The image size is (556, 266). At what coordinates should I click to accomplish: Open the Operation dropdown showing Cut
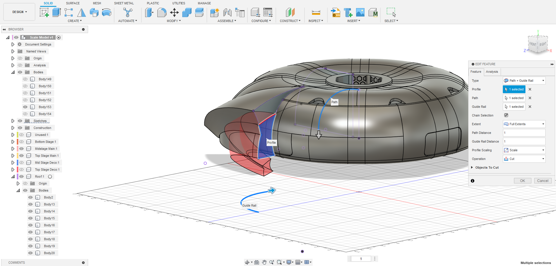(x=524, y=159)
